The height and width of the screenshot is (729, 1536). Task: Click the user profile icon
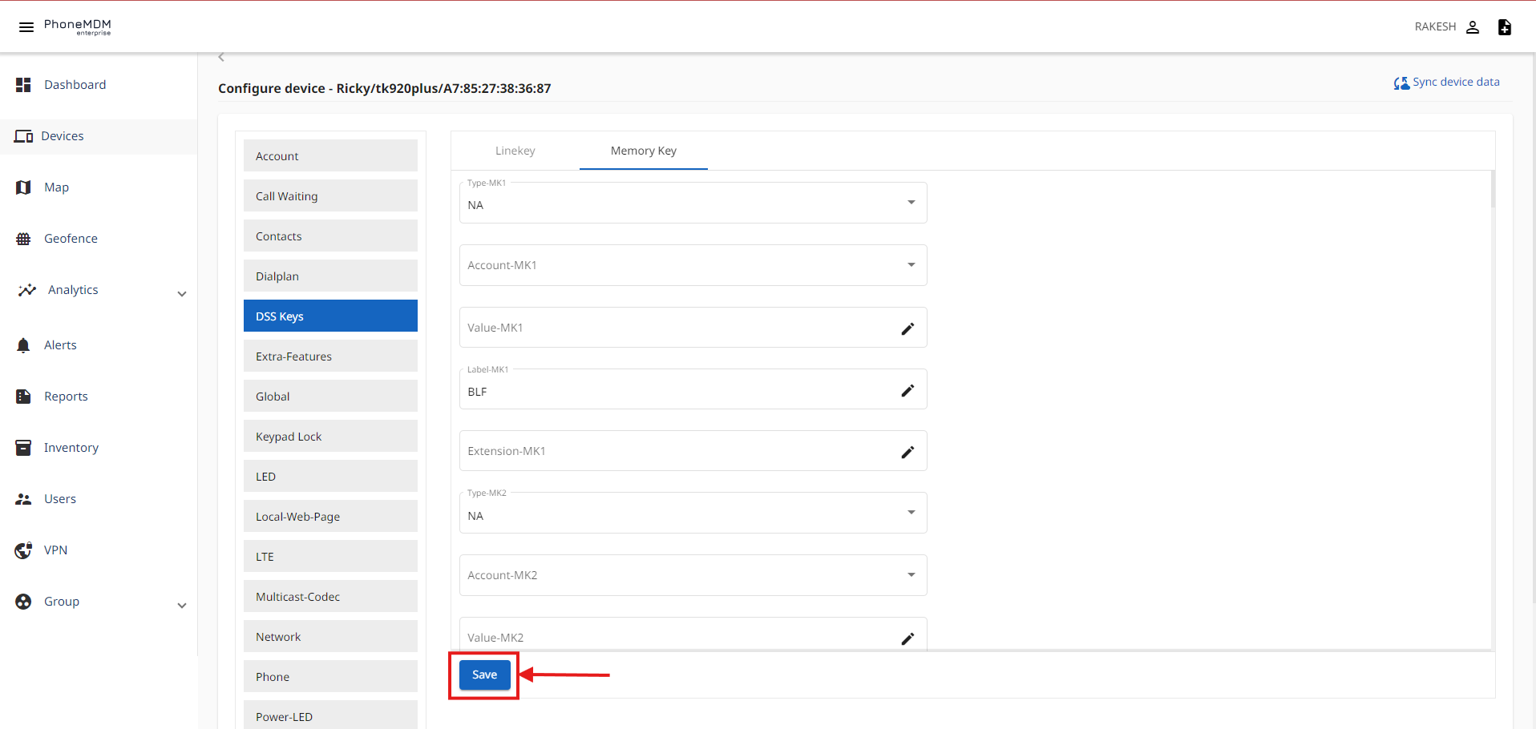(1473, 27)
